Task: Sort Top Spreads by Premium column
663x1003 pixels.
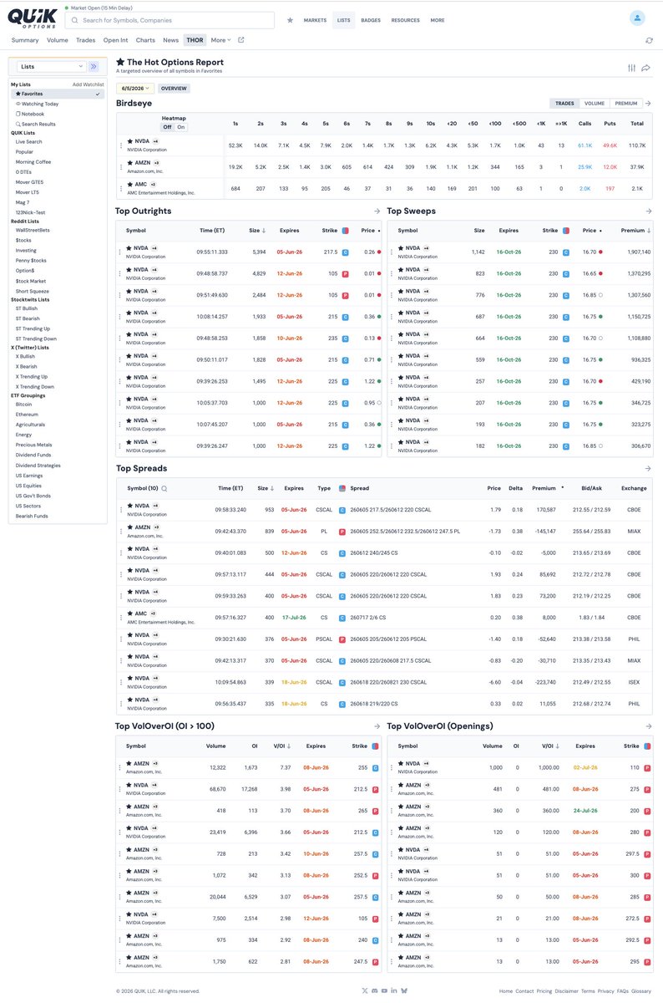Action: pyautogui.click(x=545, y=488)
